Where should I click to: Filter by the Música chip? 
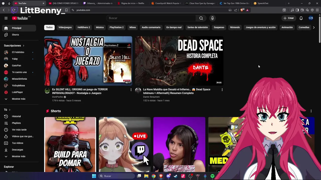(x=100, y=27)
